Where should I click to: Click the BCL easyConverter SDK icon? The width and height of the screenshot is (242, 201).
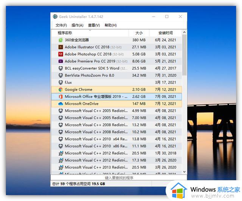(x=60, y=68)
